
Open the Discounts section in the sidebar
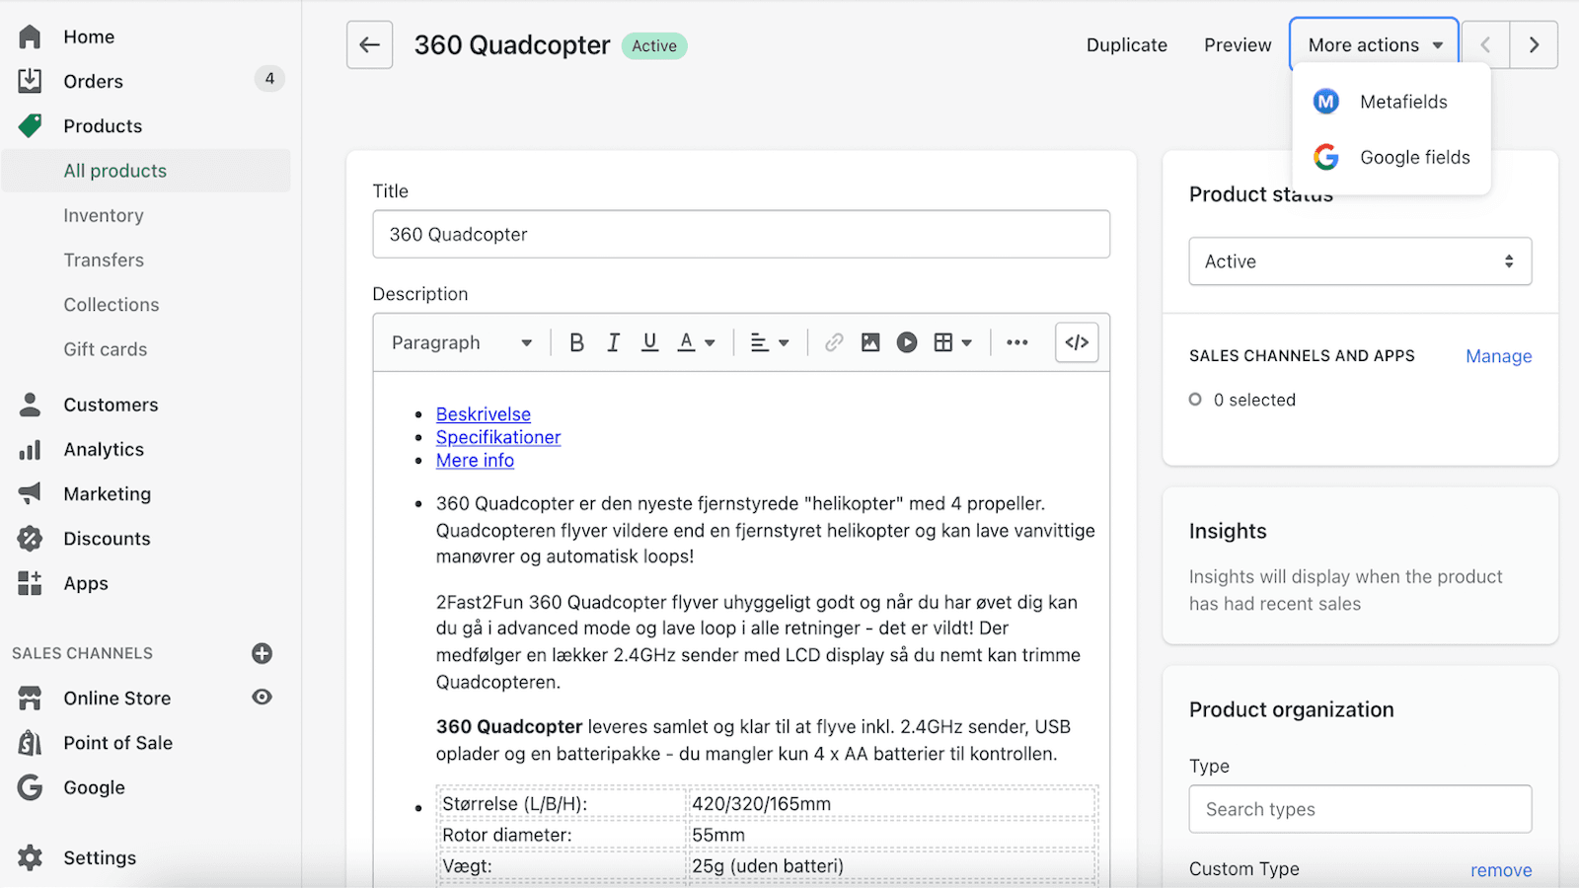point(107,538)
